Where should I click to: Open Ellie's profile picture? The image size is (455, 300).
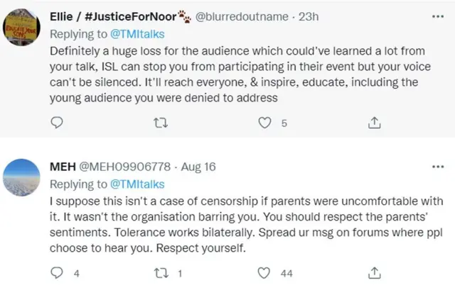(21, 28)
